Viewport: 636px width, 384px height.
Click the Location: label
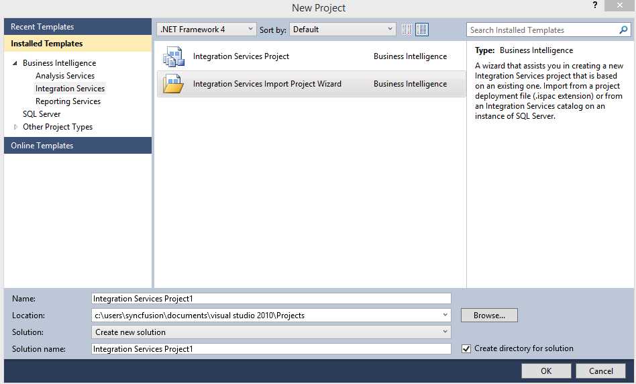28,316
